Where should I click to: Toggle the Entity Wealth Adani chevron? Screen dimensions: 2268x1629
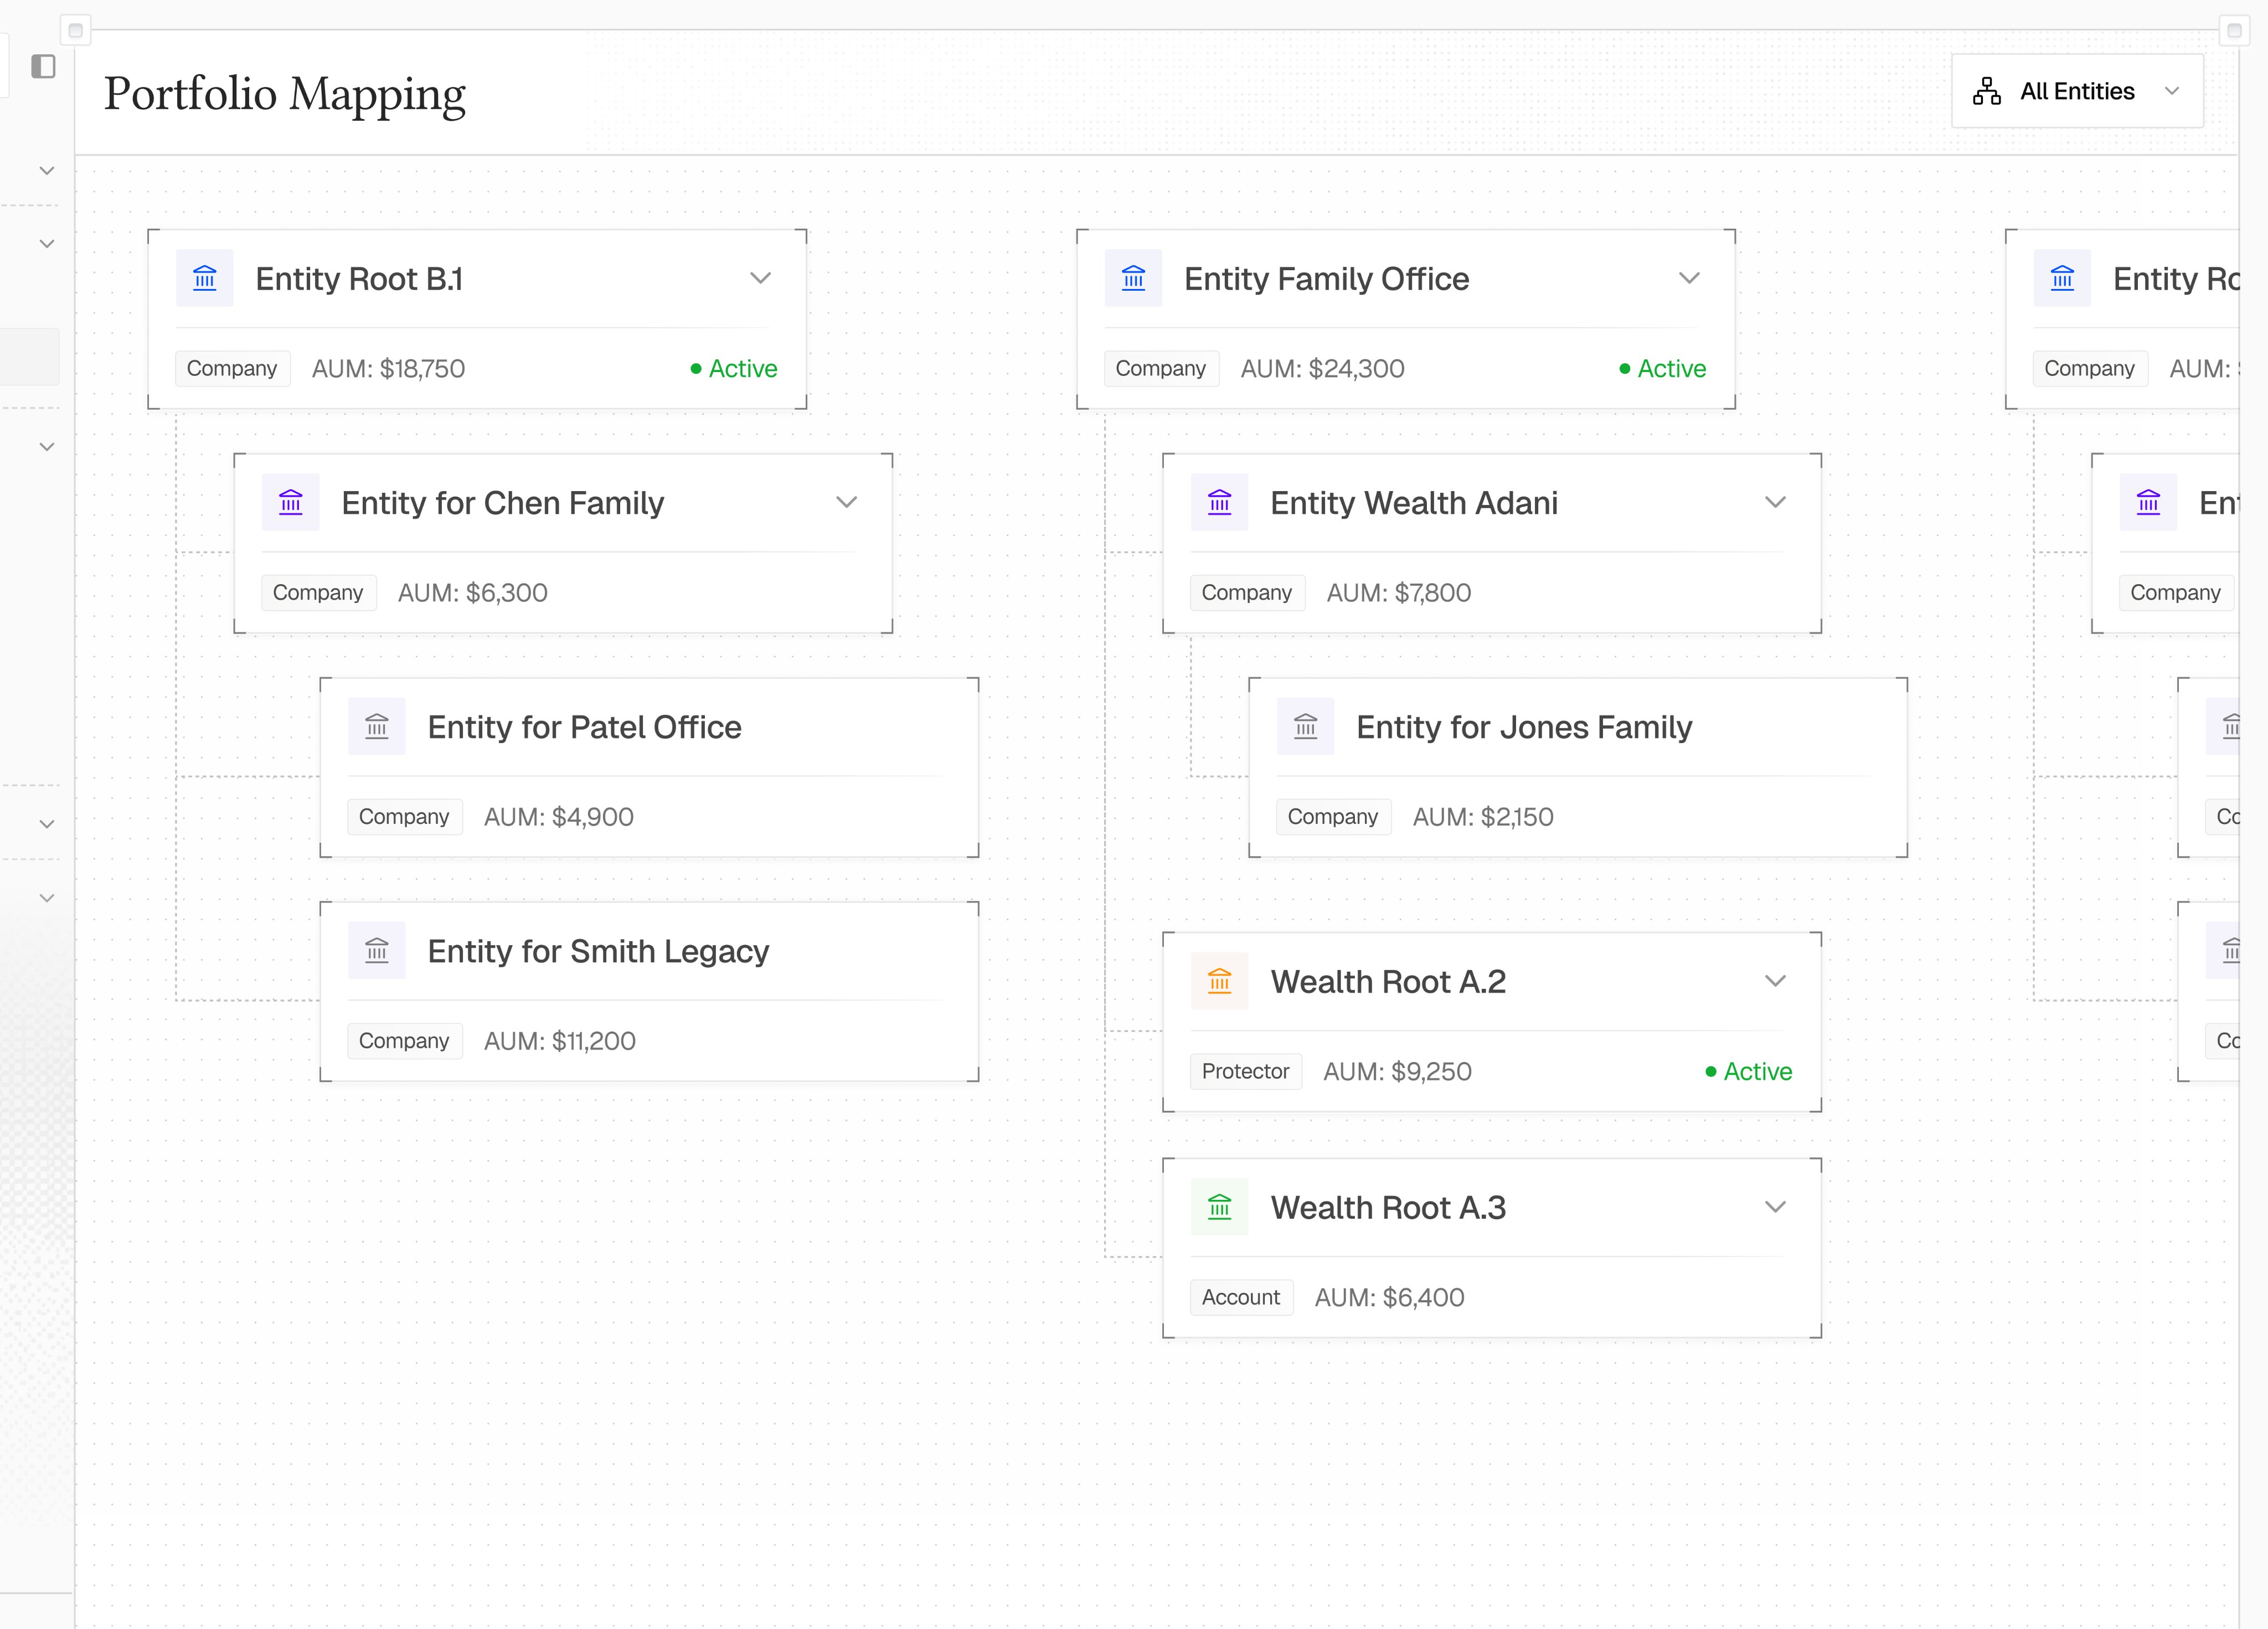pos(1775,502)
